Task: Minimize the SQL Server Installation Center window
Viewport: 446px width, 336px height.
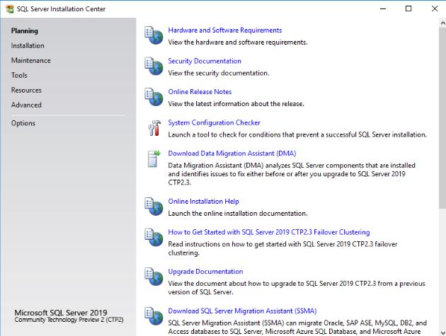Action: point(383,8)
